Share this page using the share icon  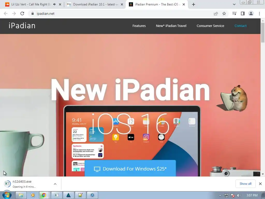[x=216, y=13]
